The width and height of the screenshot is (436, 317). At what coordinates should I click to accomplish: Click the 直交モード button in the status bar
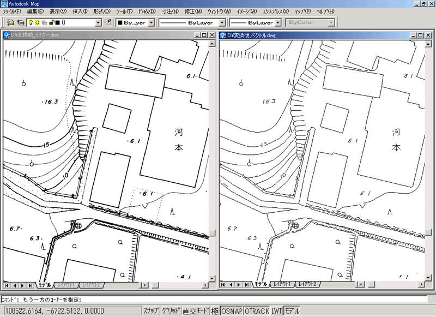coord(196,311)
